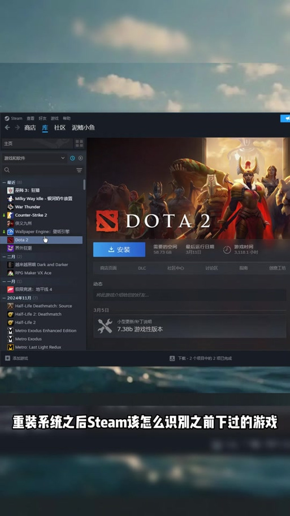Open advanced filter options icon
Screen dimensions: 290x516
pyautogui.click(x=79, y=170)
